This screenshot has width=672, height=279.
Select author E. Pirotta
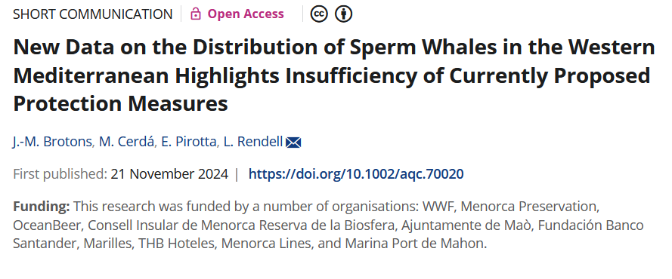point(188,142)
